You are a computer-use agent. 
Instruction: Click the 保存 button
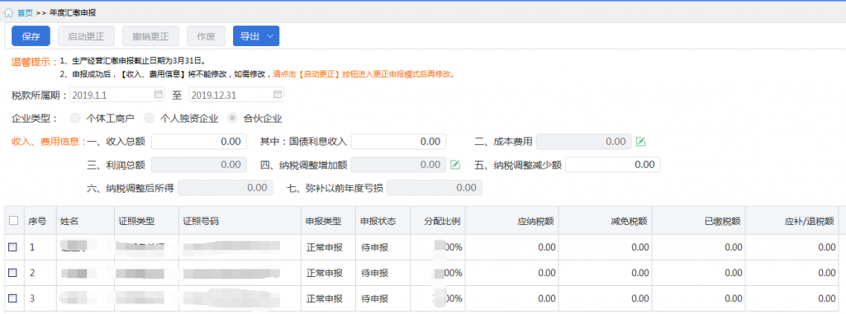click(x=31, y=36)
